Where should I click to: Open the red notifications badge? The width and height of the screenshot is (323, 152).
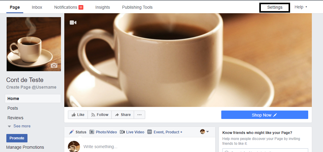tap(81, 8)
